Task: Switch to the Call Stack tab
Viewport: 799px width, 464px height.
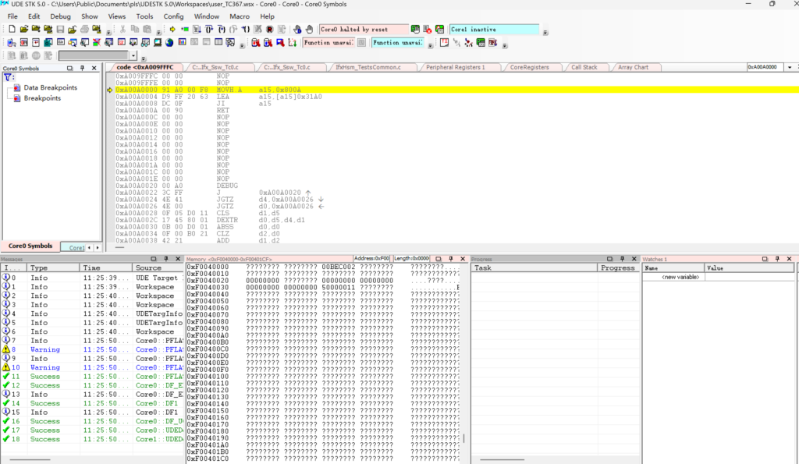Action: tap(584, 68)
